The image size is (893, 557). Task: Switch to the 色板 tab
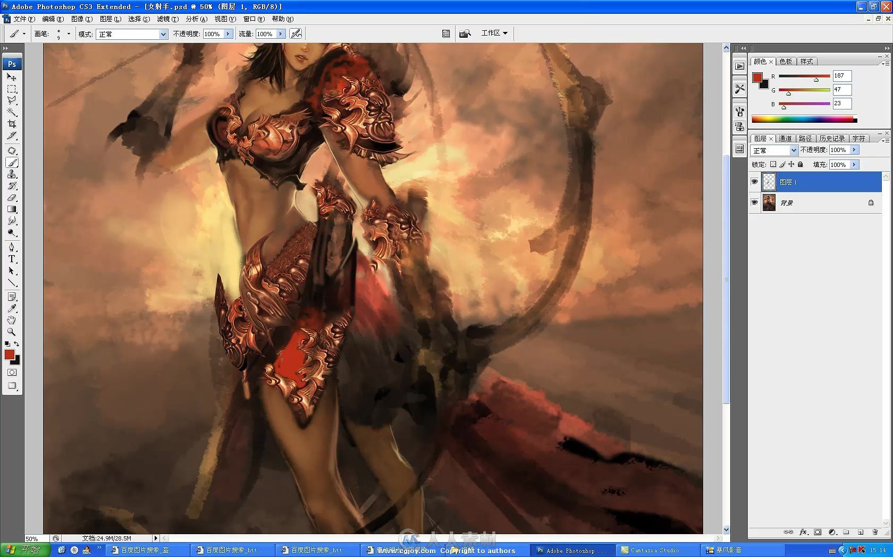(x=786, y=61)
